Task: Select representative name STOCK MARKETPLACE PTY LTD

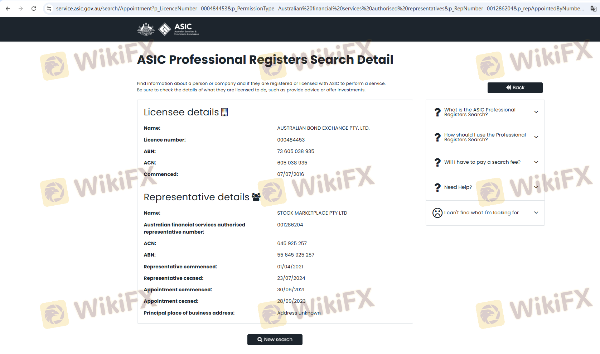Action: [x=312, y=213]
